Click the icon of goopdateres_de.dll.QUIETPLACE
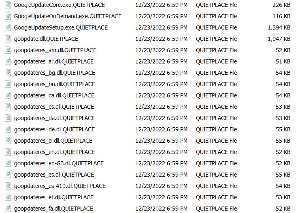 pyautogui.click(x=8, y=129)
